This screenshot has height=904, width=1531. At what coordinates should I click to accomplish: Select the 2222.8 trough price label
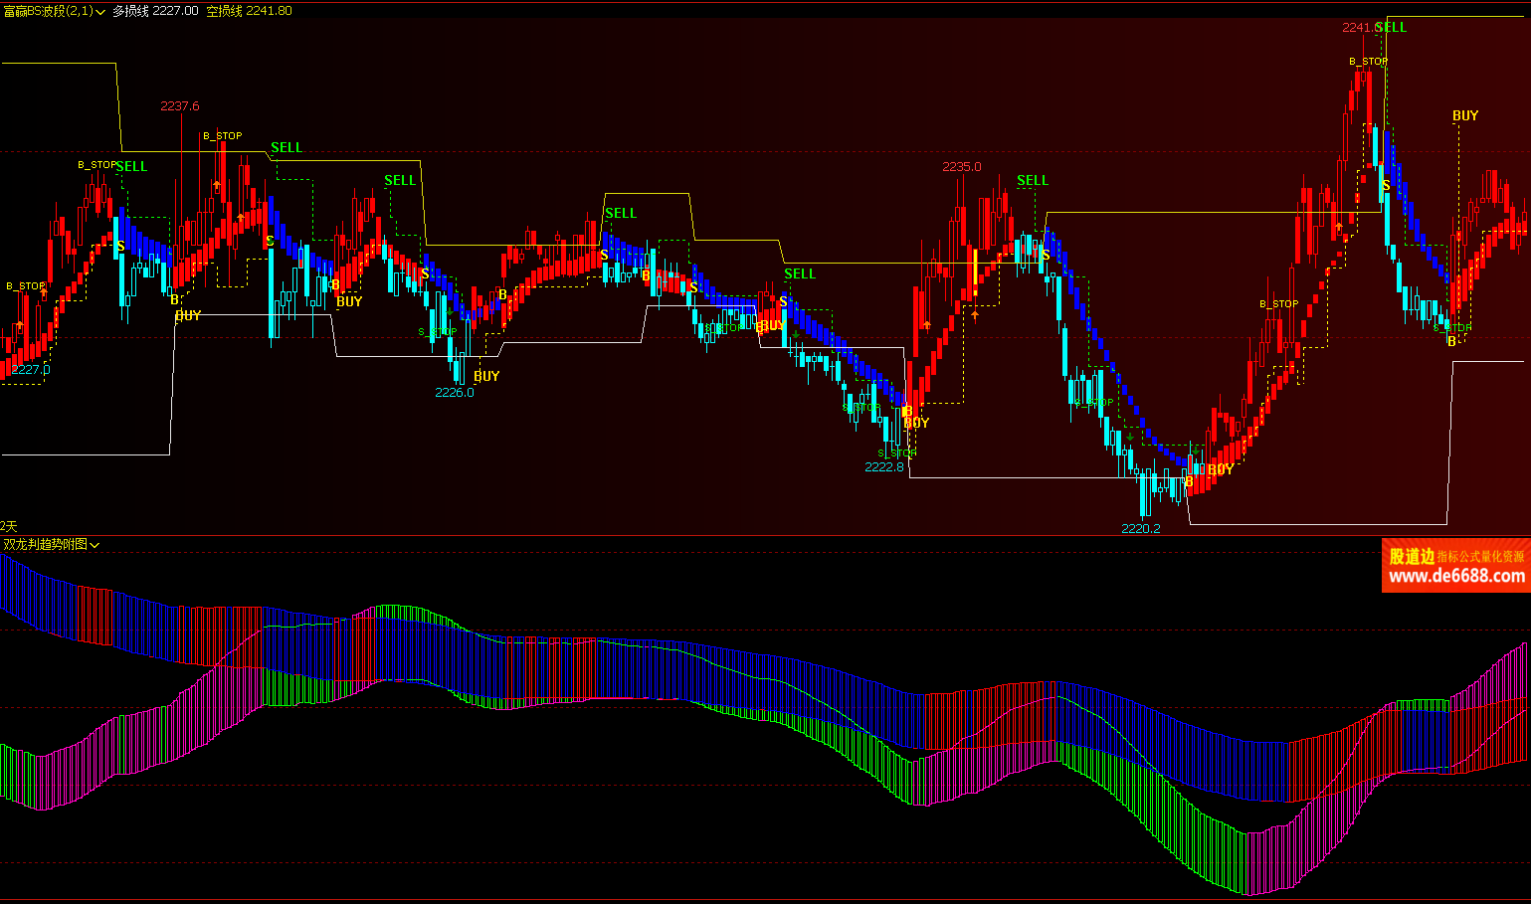pyautogui.click(x=883, y=467)
